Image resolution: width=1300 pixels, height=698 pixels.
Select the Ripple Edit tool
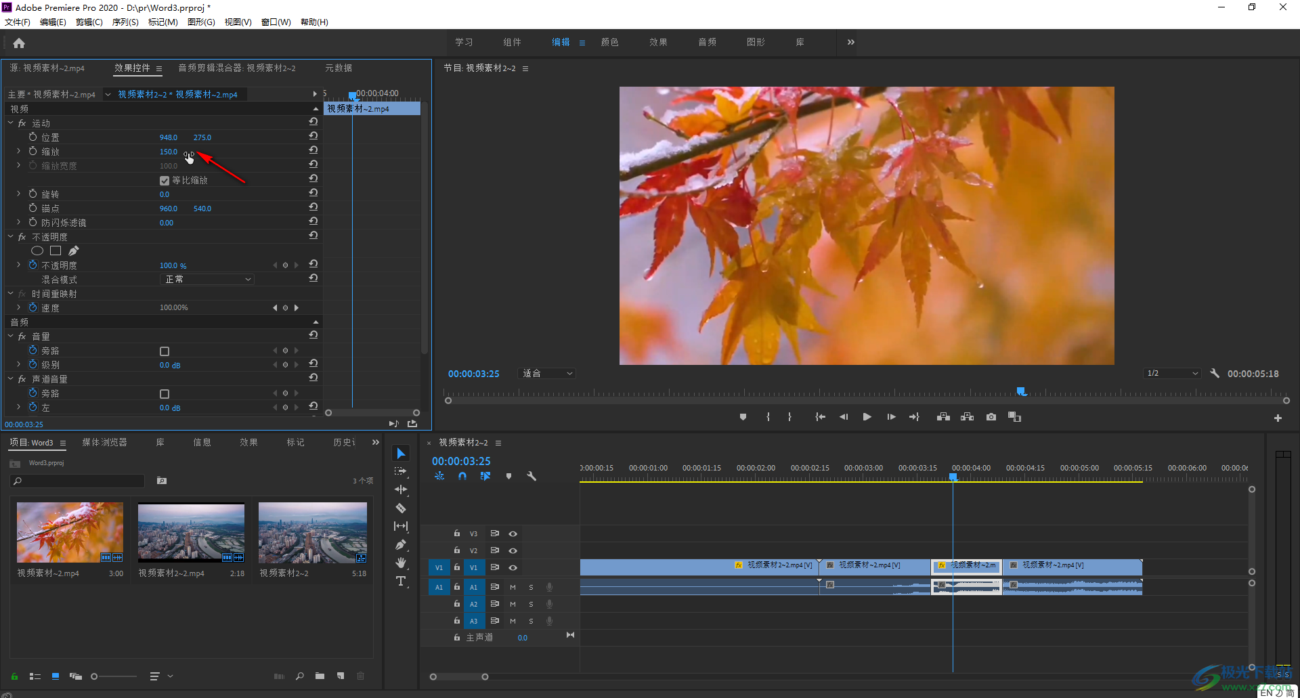coord(401,489)
